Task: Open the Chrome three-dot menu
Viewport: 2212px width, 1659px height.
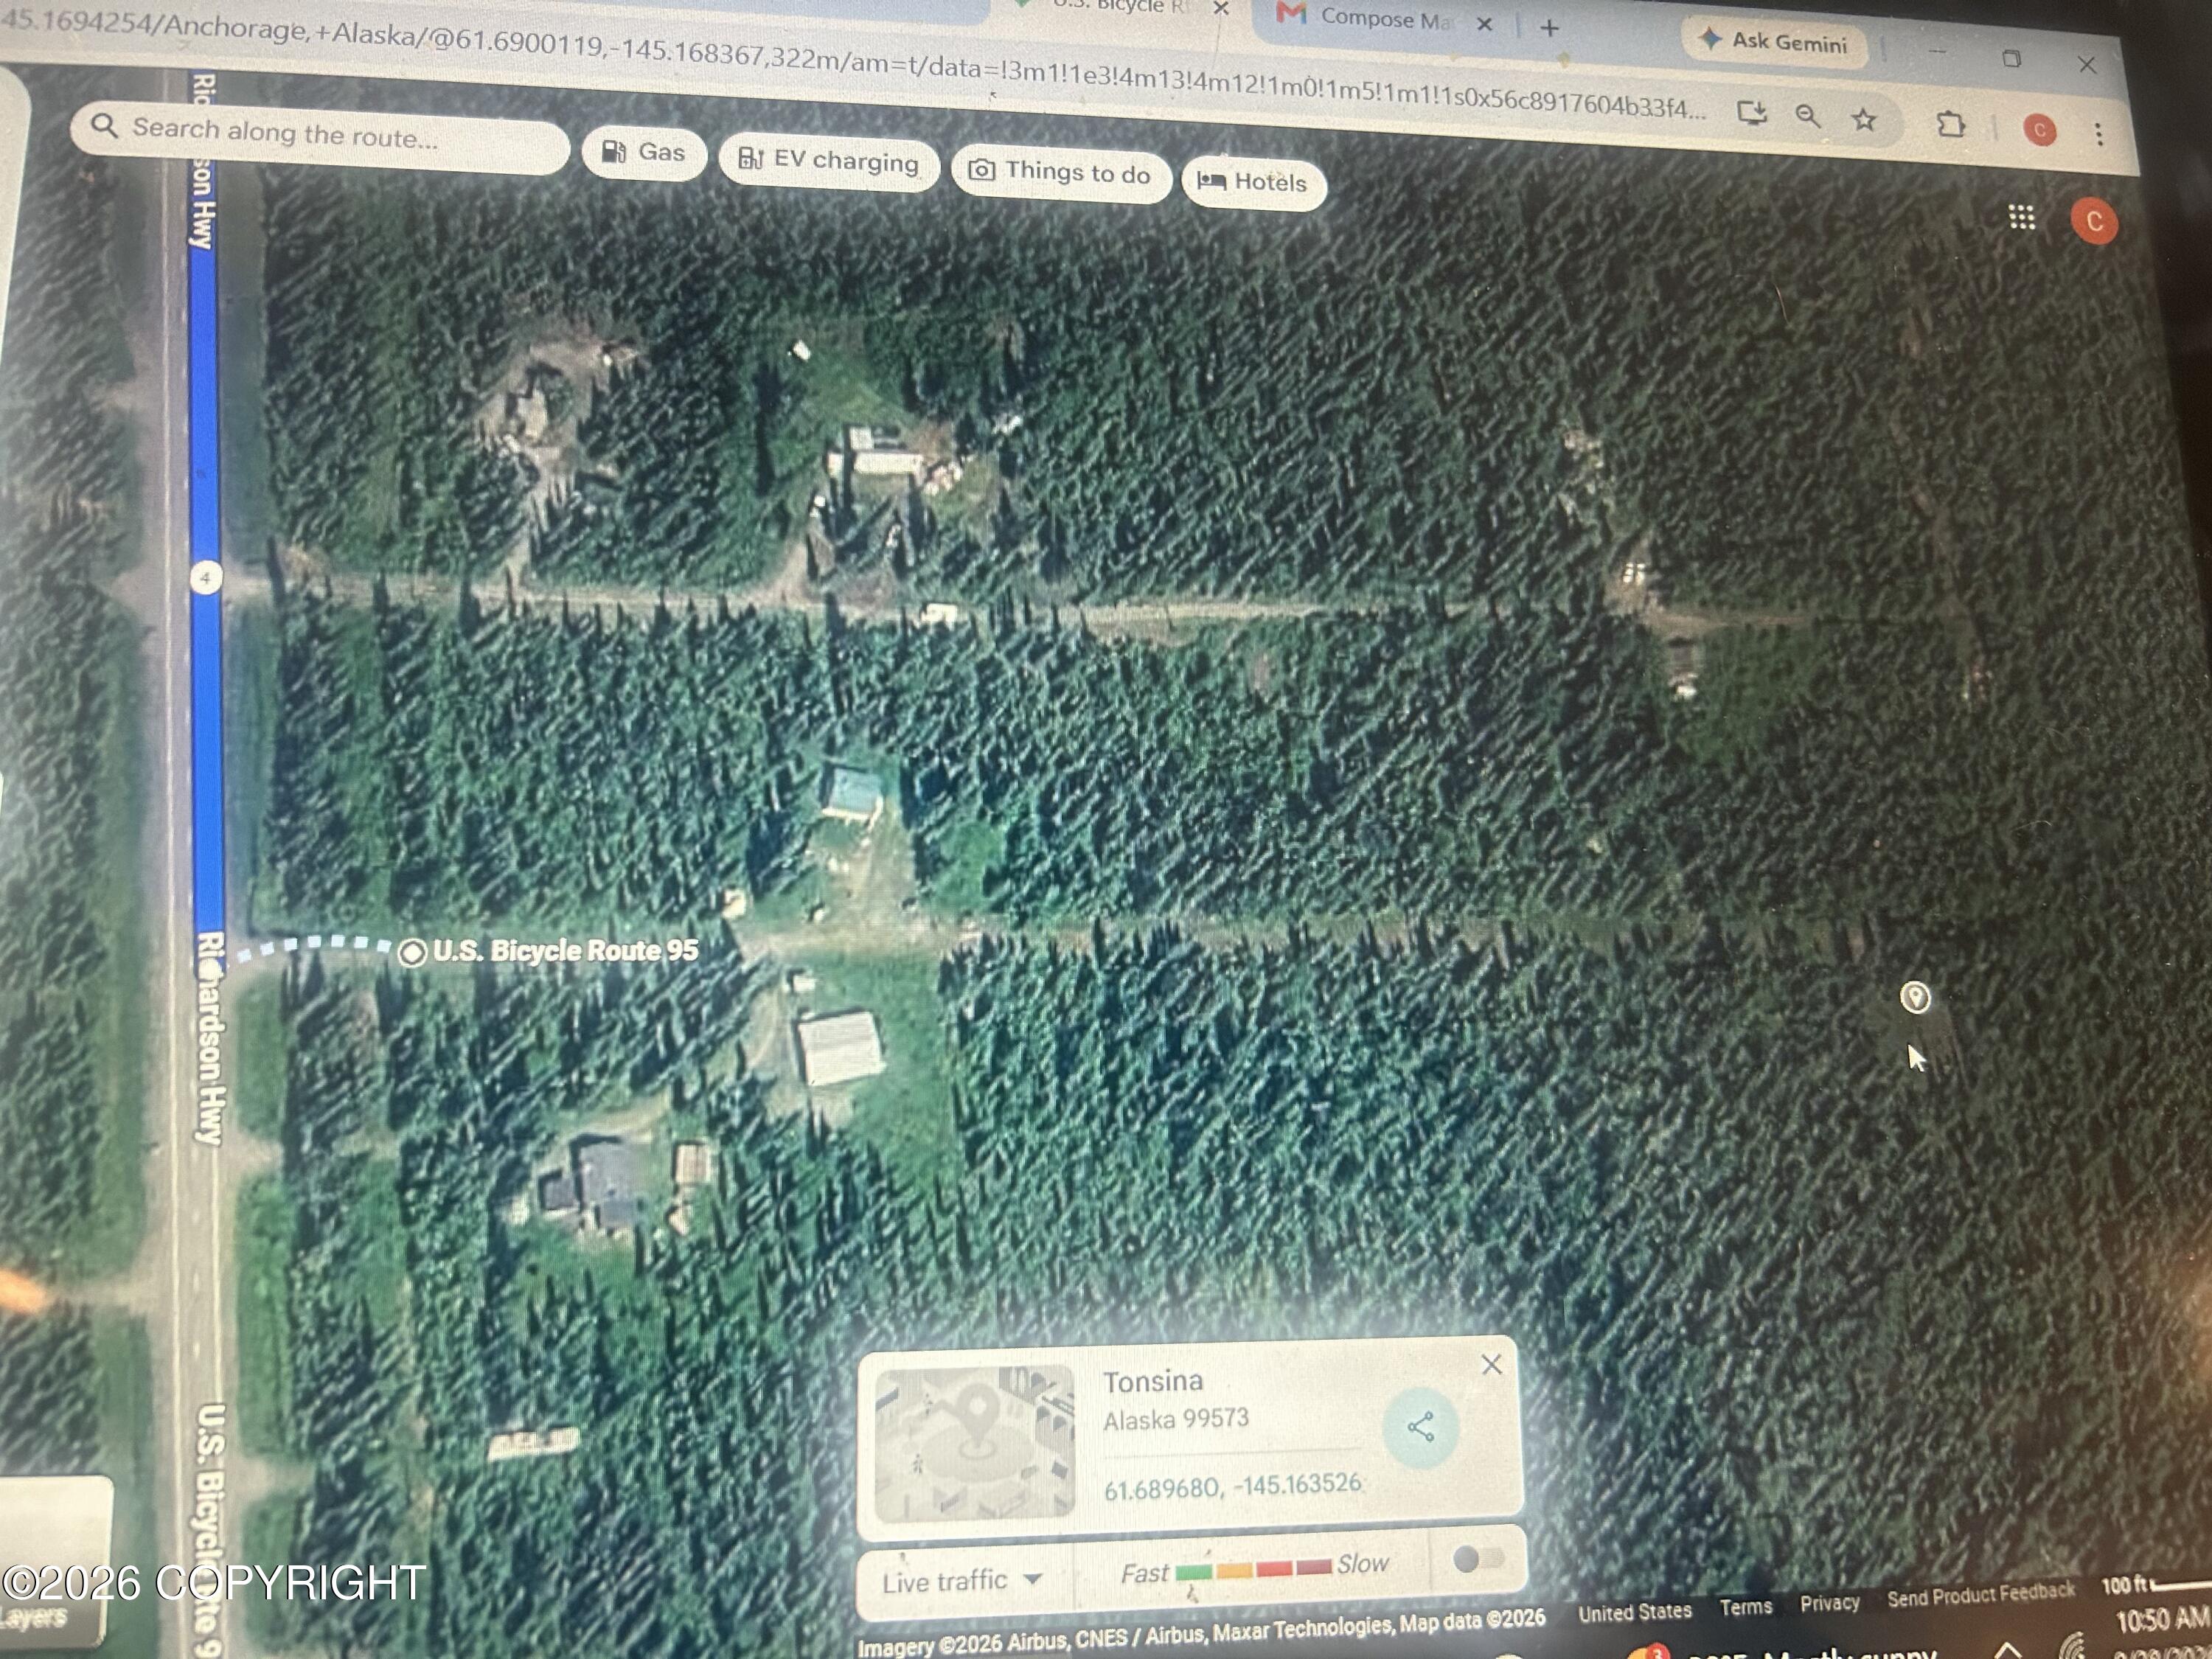Action: point(2098,133)
